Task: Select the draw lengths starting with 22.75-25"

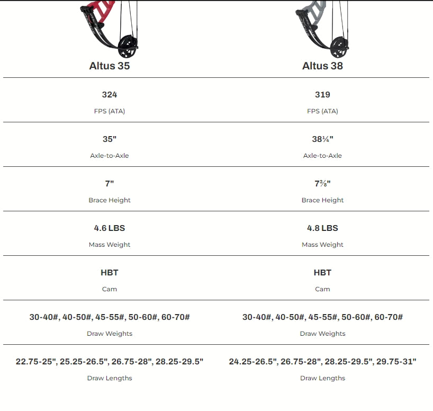Action: pos(110,362)
